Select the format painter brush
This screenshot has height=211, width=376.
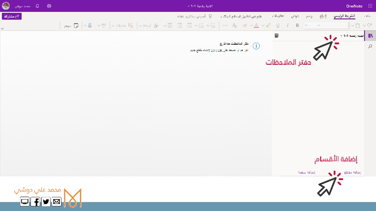pyautogui.click(x=245, y=26)
